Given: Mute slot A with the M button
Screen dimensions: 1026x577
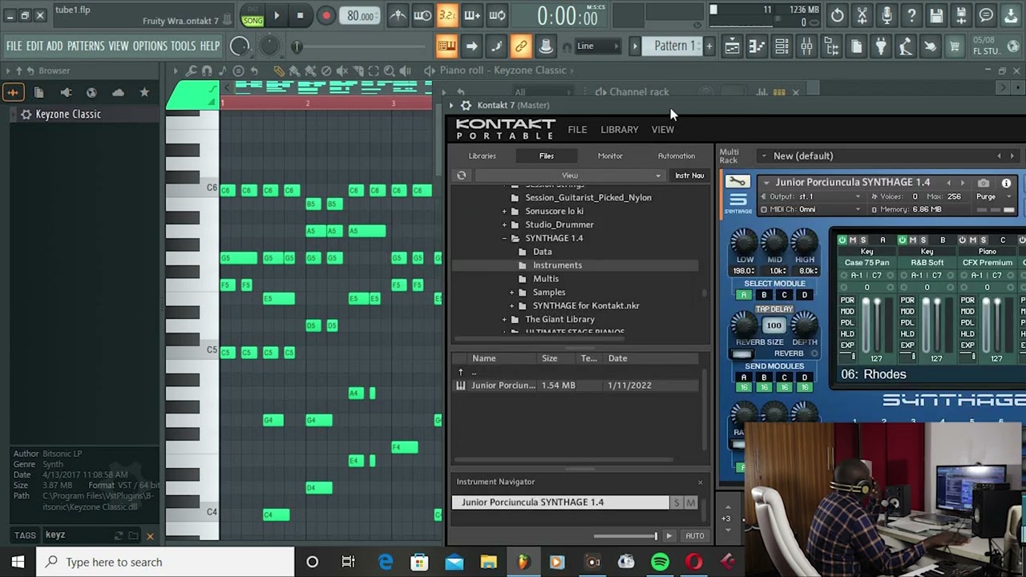Looking at the screenshot, I should point(853,240).
